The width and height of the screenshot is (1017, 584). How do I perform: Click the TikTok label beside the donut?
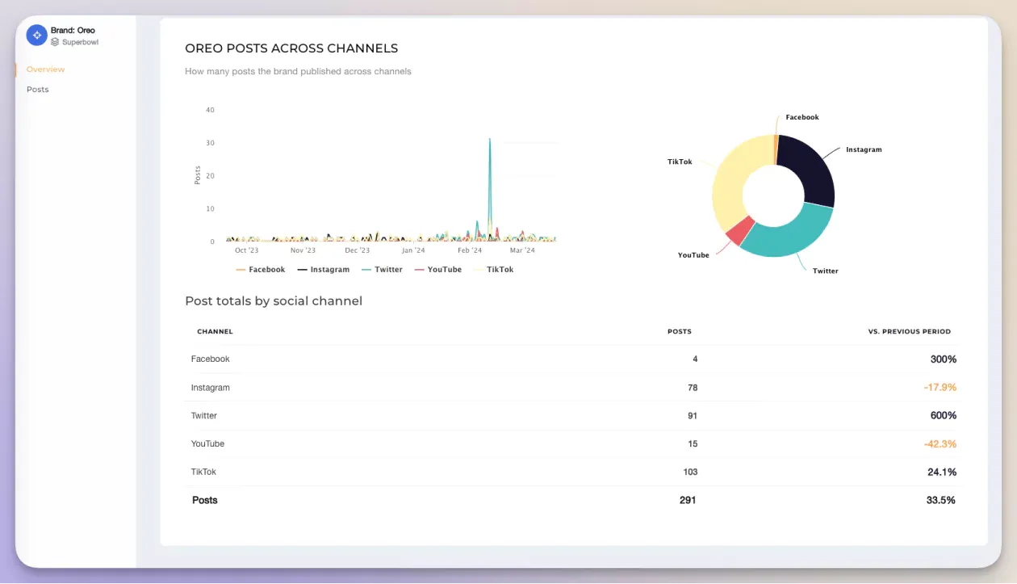click(x=680, y=162)
